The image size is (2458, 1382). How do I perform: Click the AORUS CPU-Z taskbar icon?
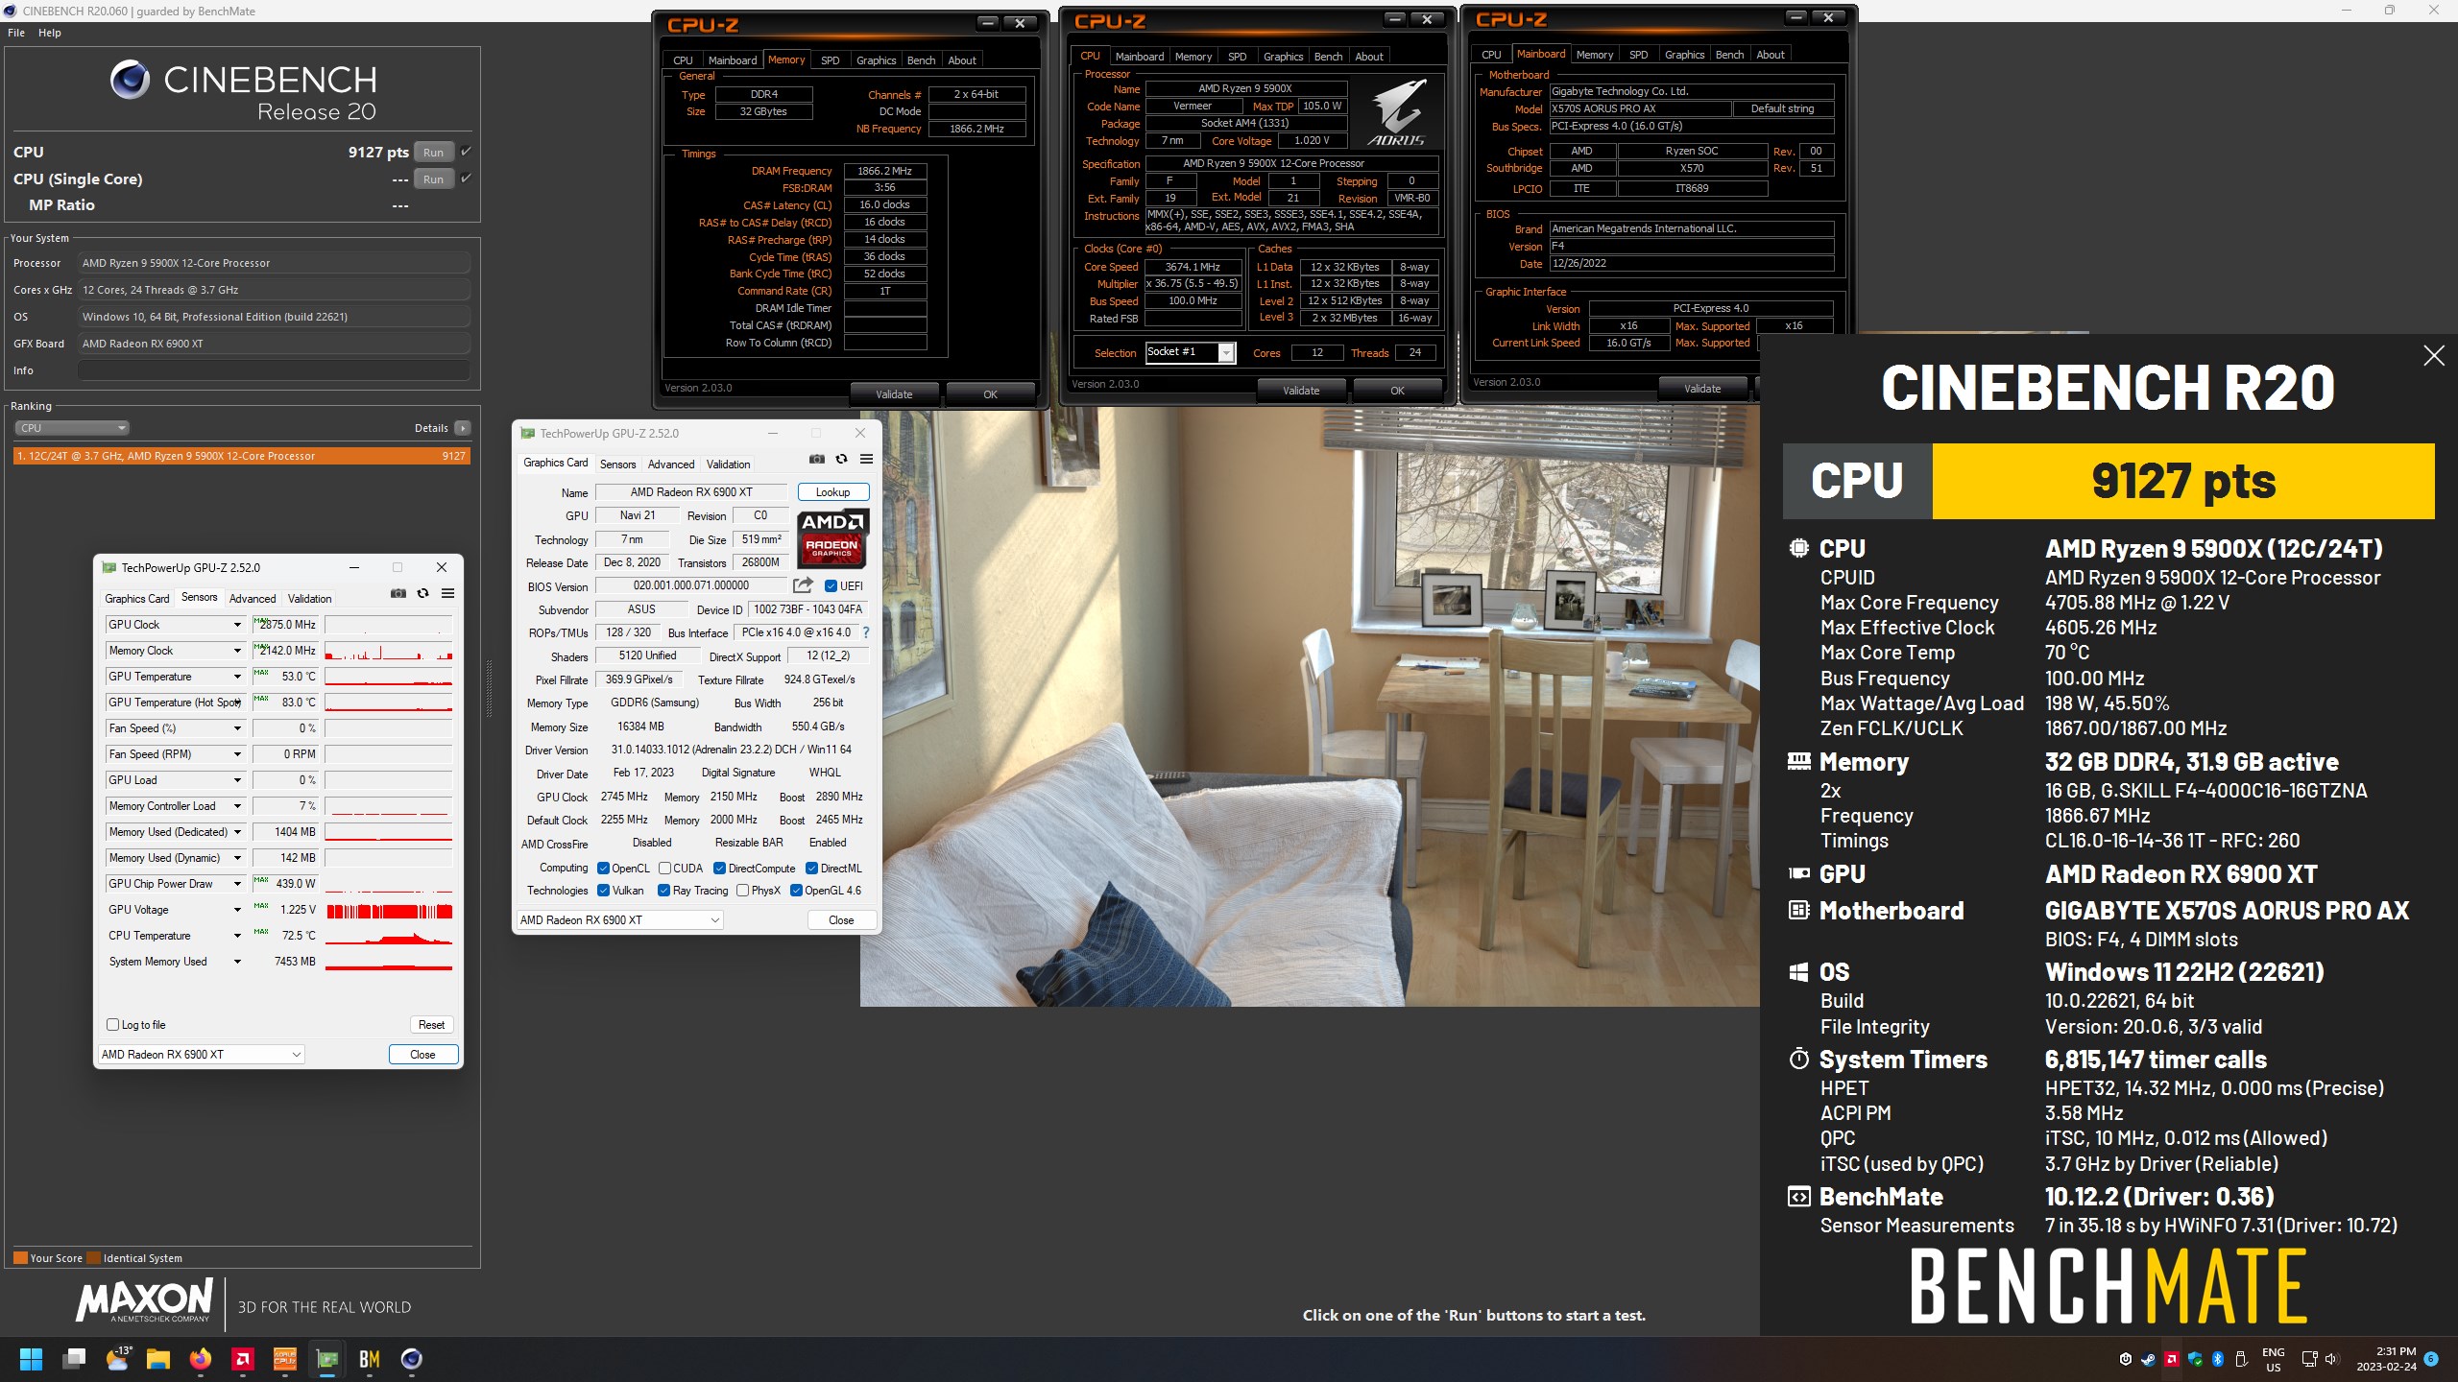click(285, 1359)
